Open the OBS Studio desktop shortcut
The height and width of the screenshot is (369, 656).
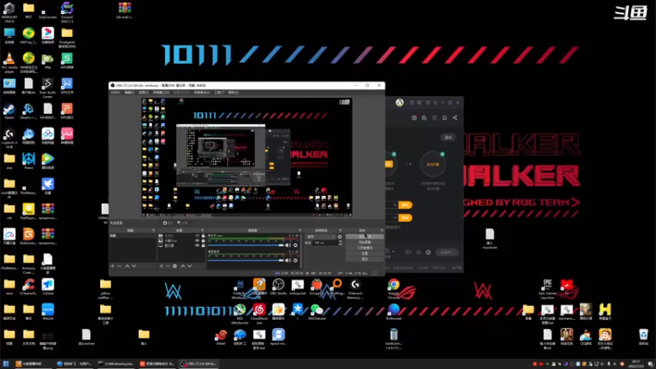tap(278, 286)
